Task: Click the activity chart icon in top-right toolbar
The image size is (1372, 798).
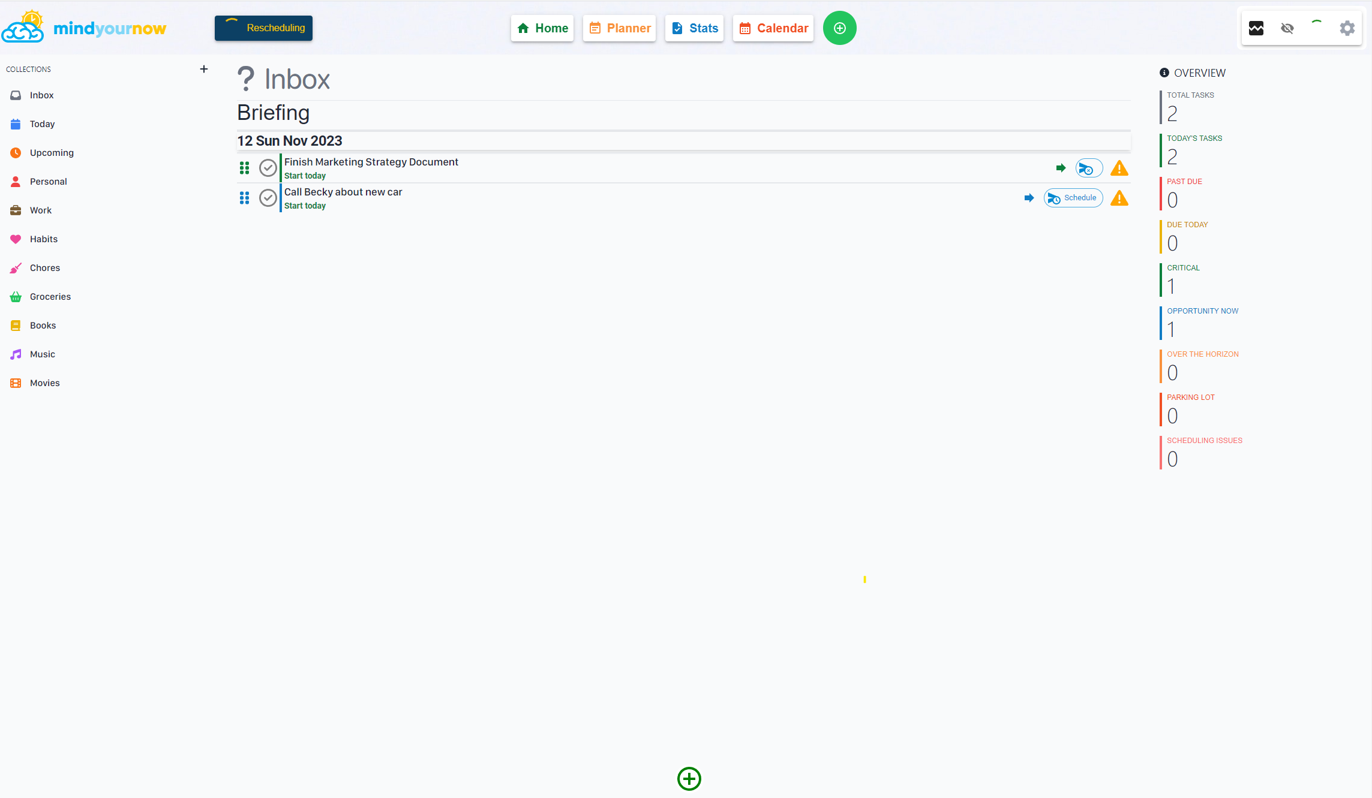Action: (1256, 28)
